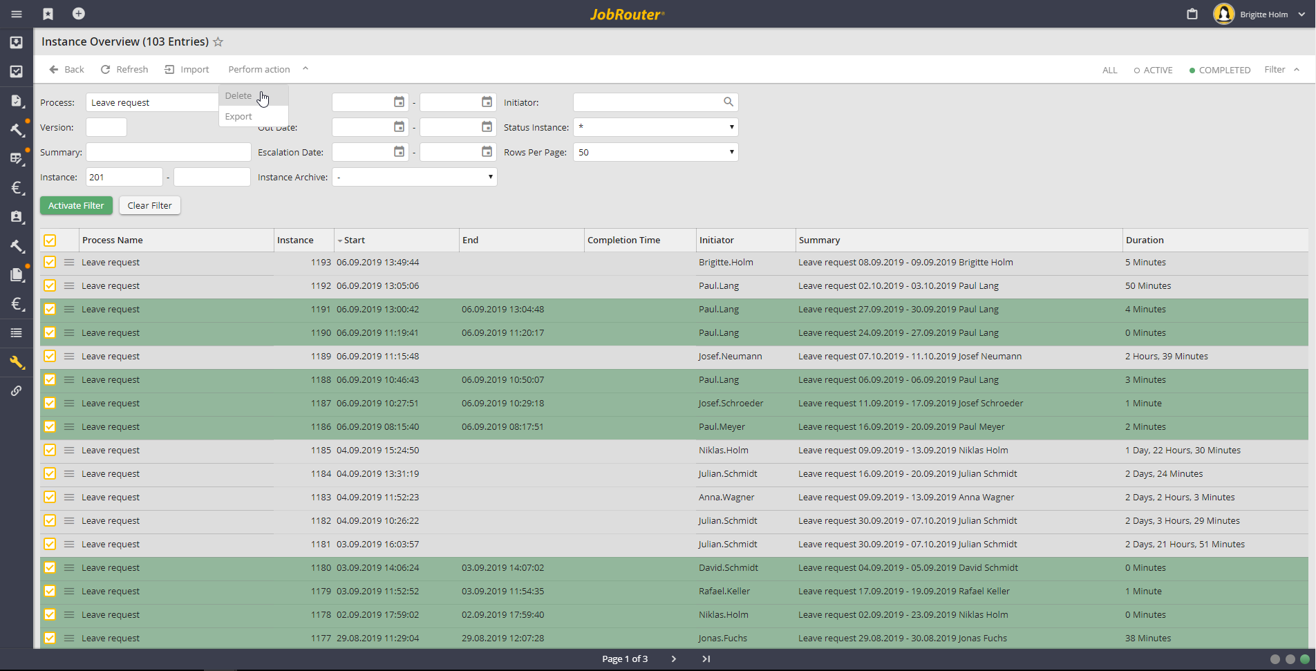This screenshot has width=1316, height=671.
Task: Open the Status Instance dropdown
Action: pos(656,127)
